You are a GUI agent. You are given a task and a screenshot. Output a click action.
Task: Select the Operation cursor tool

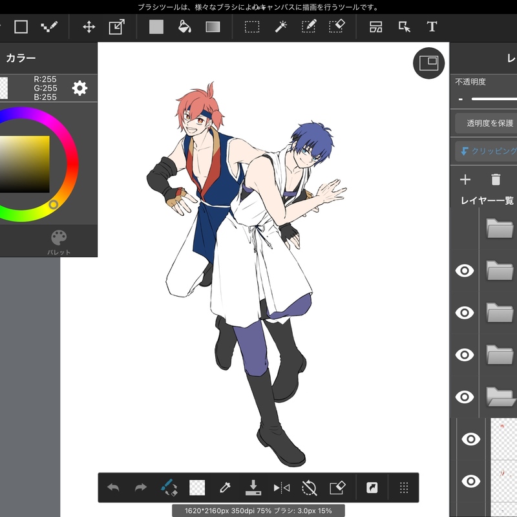[x=405, y=26]
